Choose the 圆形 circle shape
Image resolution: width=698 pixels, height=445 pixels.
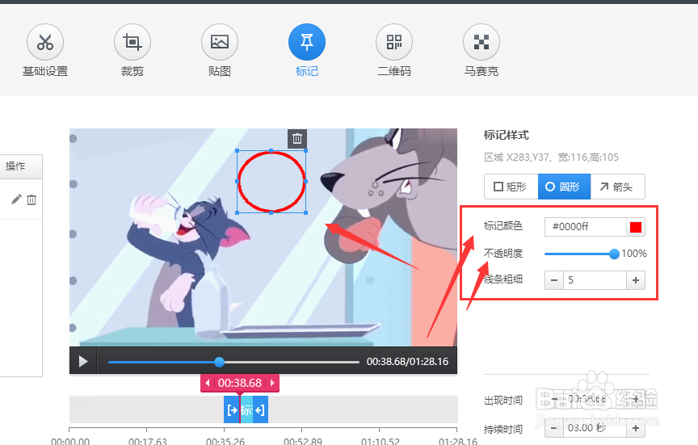coord(564,187)
